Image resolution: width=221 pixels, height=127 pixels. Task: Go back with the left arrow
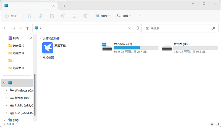click(5, 28)
